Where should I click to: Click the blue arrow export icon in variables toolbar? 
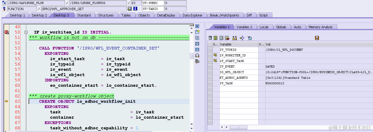[x=242, y=38]
